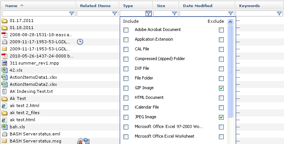Click the project file icon for 311 summer_rev1.mpp

tap(4, 63)
